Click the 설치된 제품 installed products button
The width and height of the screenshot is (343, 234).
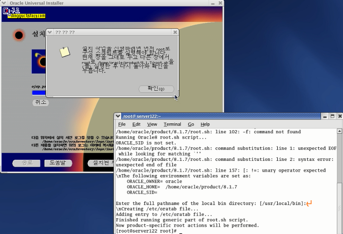[x=101, y=163]
